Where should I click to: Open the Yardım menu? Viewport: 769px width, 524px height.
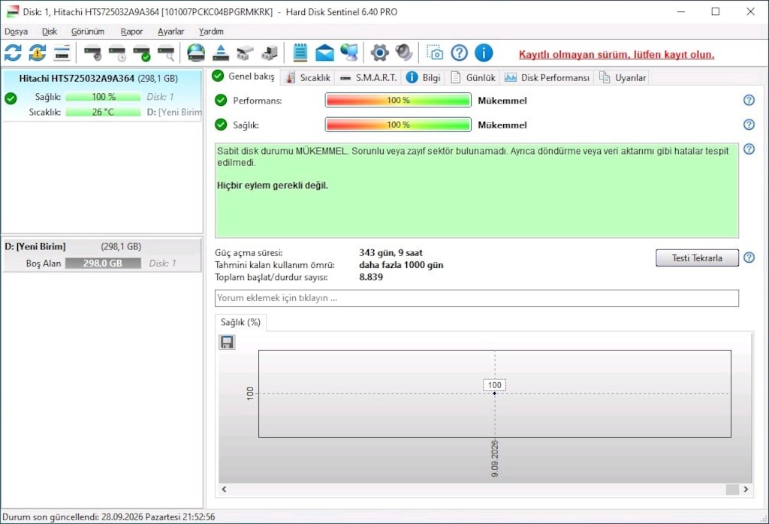click(x=211, y=32)
